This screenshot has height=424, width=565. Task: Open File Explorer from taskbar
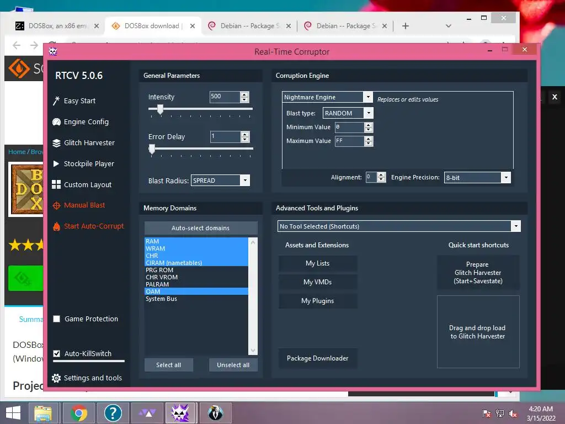coord(43,413)
